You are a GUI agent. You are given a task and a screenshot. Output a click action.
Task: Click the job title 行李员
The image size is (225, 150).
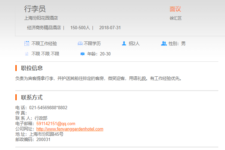tap(35, 9)
